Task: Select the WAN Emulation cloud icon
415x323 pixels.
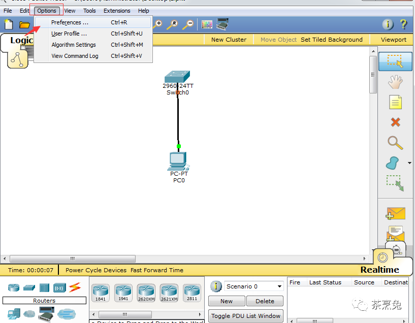Action: tap(29, 314)
